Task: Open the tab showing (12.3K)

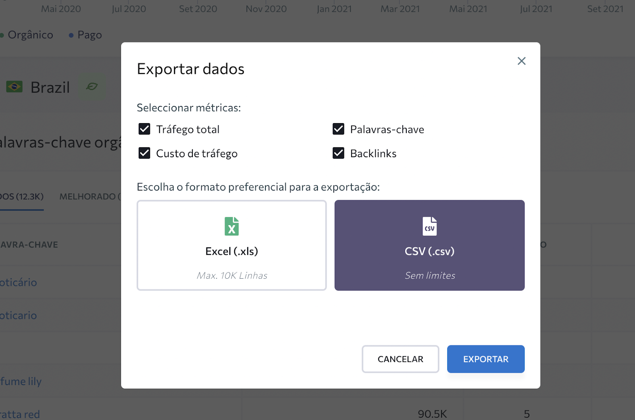Action: tap(22, 197)
